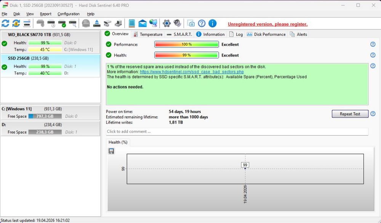
Task: Click the disk list panel toolbar icon
Action: 27,23
